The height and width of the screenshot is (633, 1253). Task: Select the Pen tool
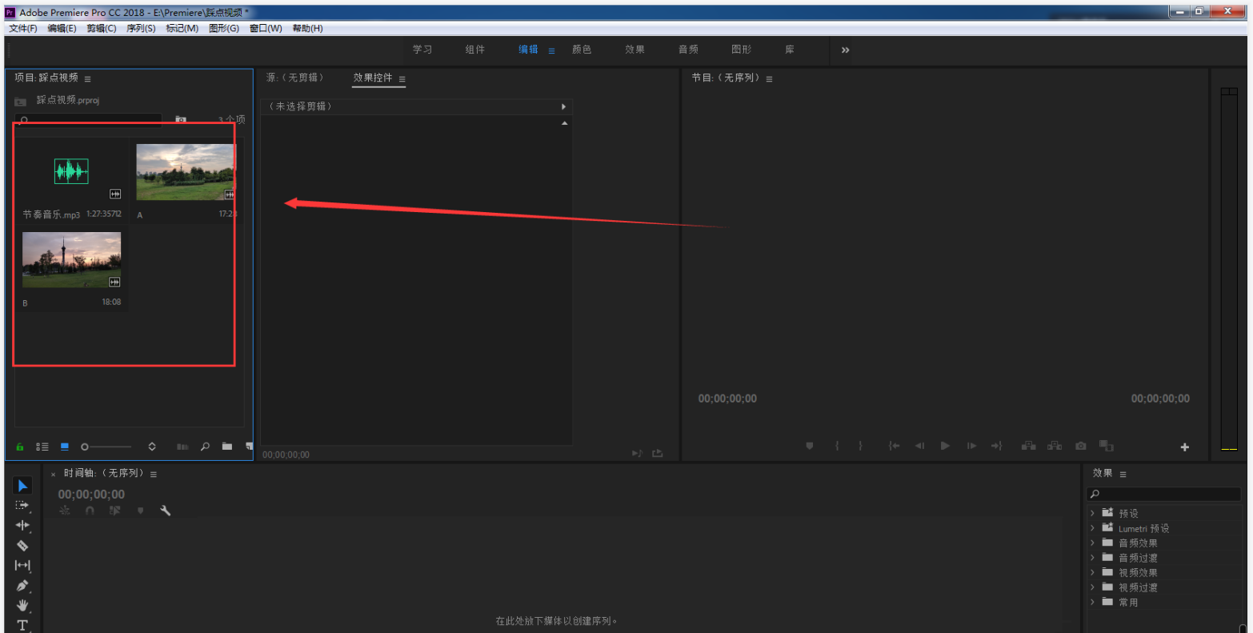click(x=22, y=586)
